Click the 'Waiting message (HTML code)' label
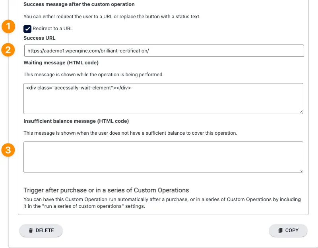318x248 pixels. point(61,63)
